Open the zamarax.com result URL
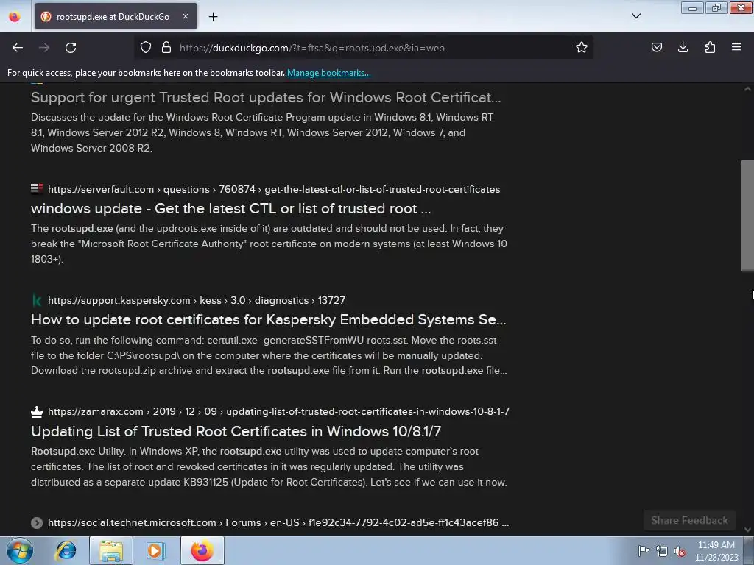This screenshot has width=754, height=565. pos(279,412)
